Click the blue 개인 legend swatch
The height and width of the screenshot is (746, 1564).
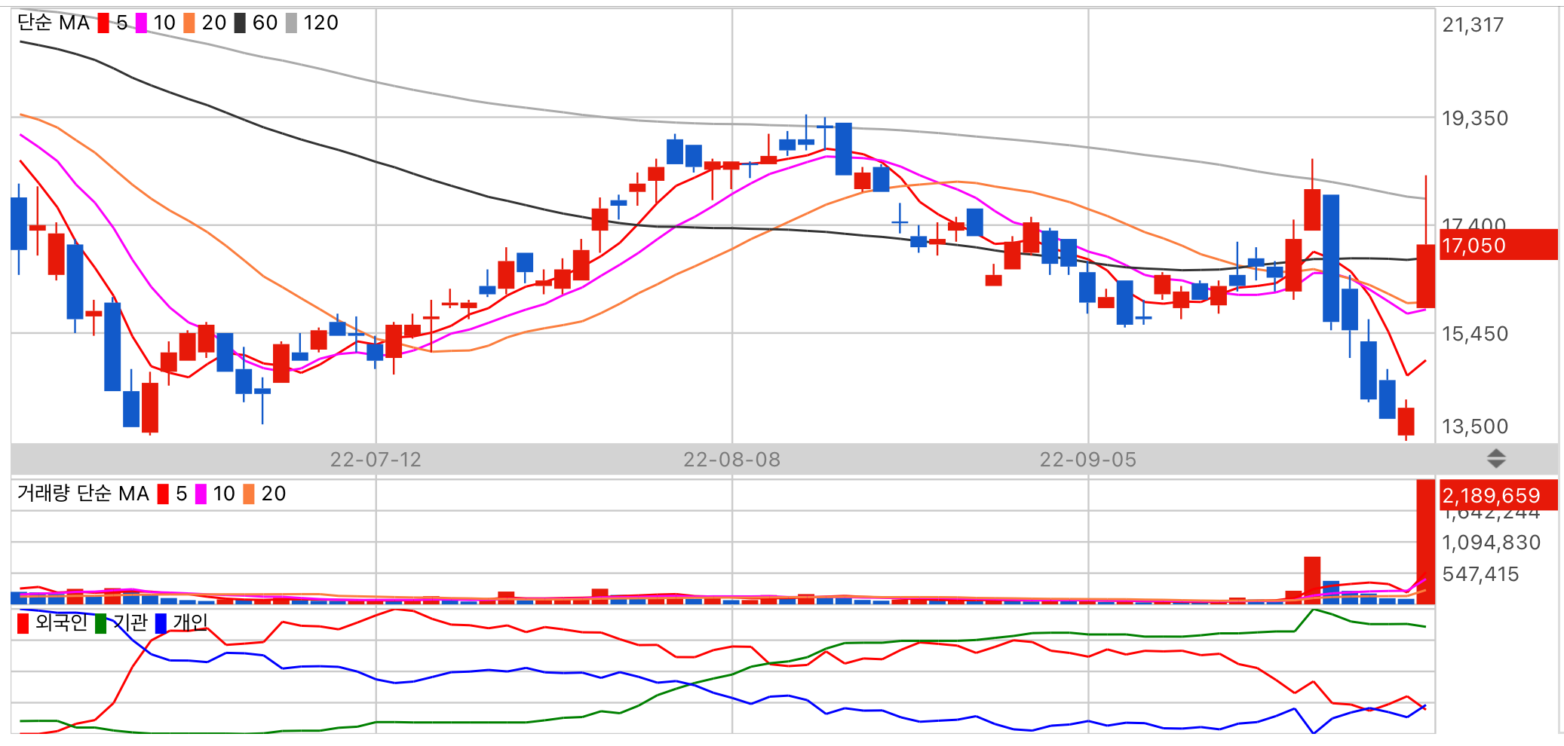161,623
